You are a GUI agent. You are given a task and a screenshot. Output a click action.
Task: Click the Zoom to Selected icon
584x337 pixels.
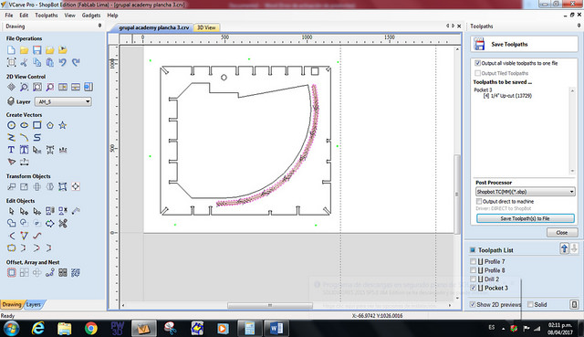(x=50, y=87)
